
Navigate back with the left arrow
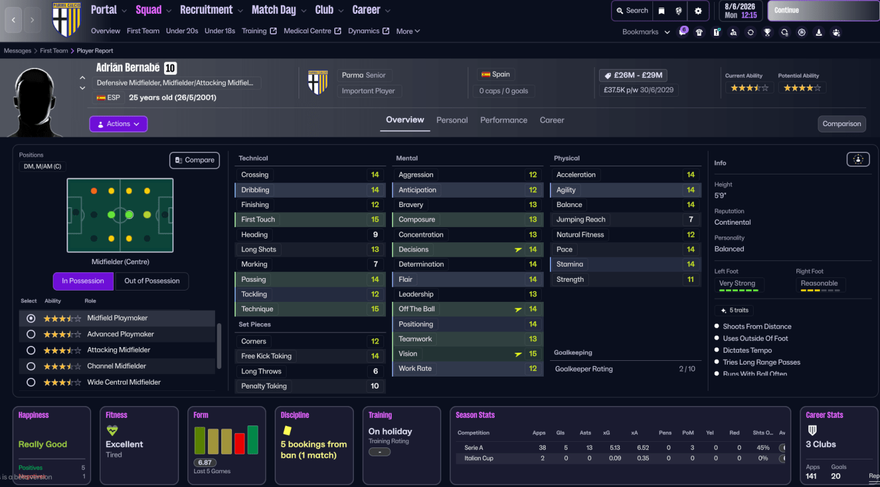tap(14, 20)
